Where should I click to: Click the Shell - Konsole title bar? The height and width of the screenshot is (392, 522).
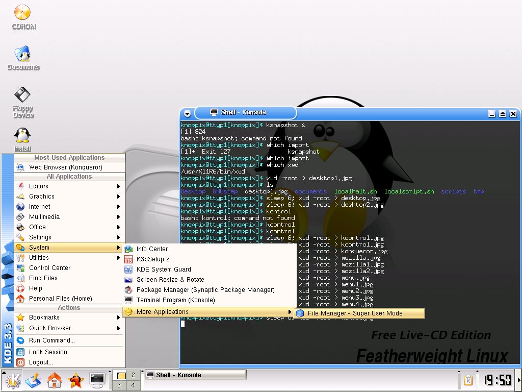[245, 112]
